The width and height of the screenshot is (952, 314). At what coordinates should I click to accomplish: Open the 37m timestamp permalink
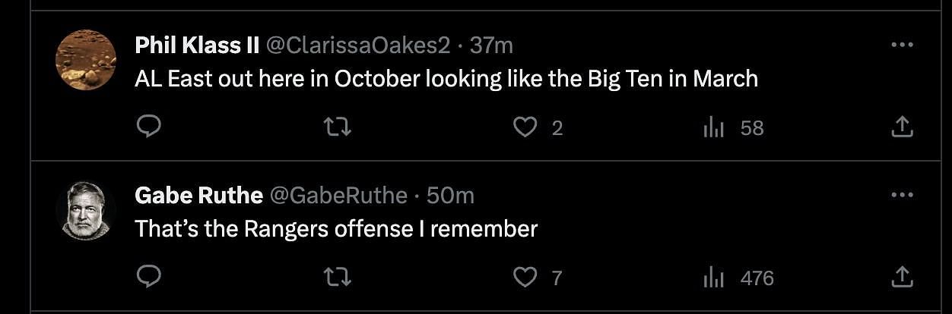(x=491, y=46)
